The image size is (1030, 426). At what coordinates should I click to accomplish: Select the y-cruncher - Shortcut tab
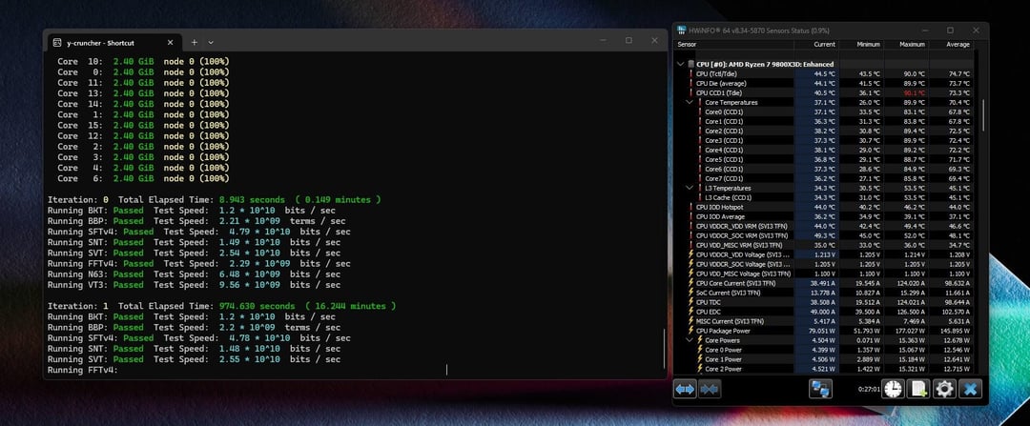(100, 42)
